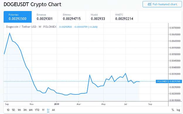Switch chart range to 1Y
Viewport: 183px width, 114px height.
click(43, 110)
